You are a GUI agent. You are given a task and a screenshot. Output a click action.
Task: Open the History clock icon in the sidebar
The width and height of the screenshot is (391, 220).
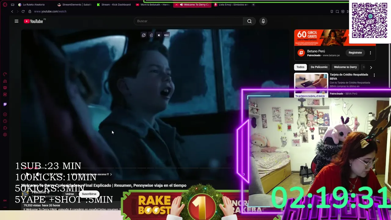coord(5,121)
